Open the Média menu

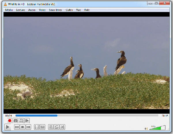[9, 10]
